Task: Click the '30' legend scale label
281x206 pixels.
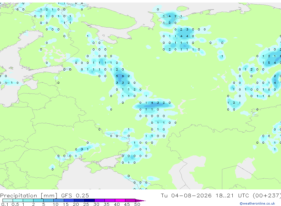Action: coord(96,204)
